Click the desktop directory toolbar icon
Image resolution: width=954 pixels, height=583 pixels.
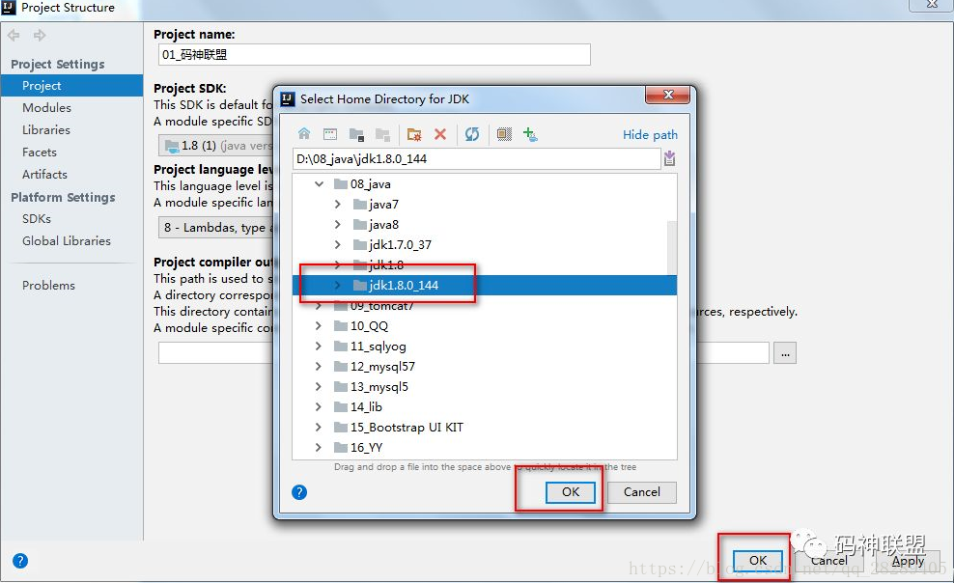coord(330,134)
